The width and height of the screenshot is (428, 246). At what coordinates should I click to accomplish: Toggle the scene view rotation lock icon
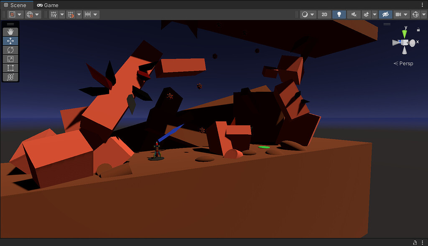click(418, 30)
